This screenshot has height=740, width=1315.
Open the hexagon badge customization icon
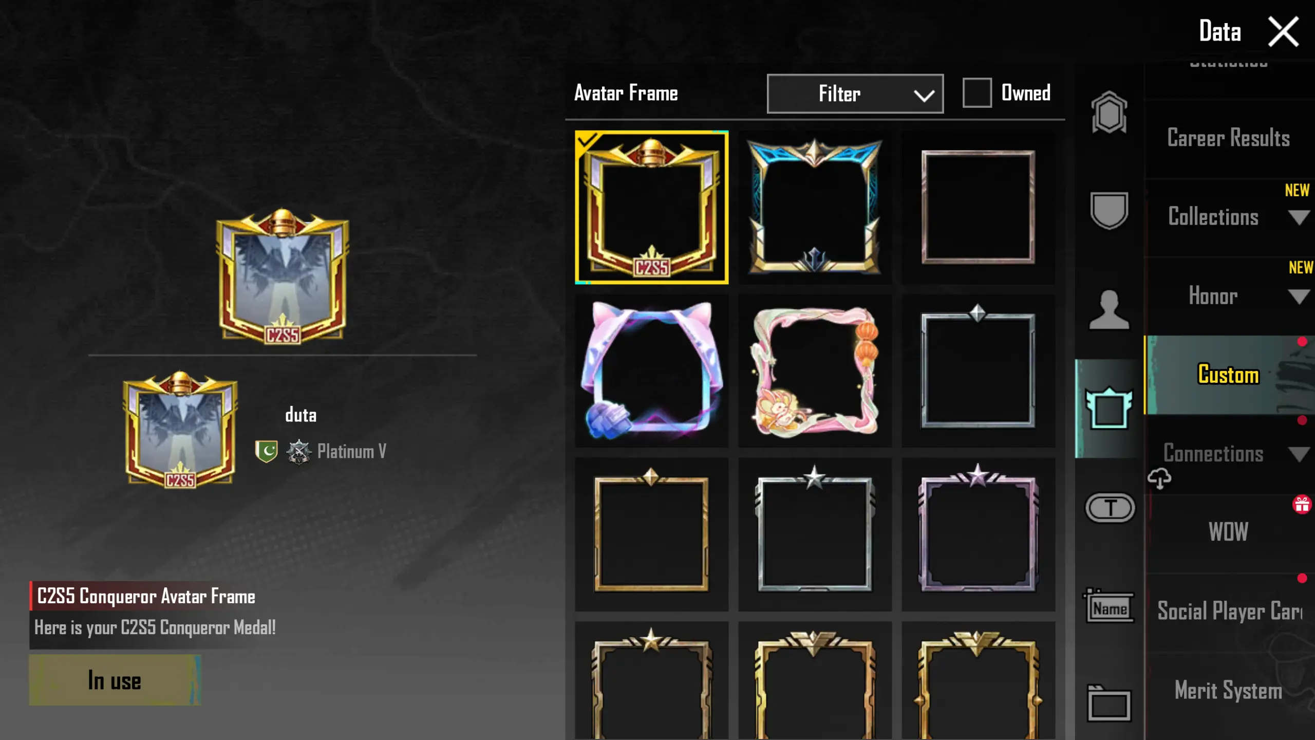1109,113
